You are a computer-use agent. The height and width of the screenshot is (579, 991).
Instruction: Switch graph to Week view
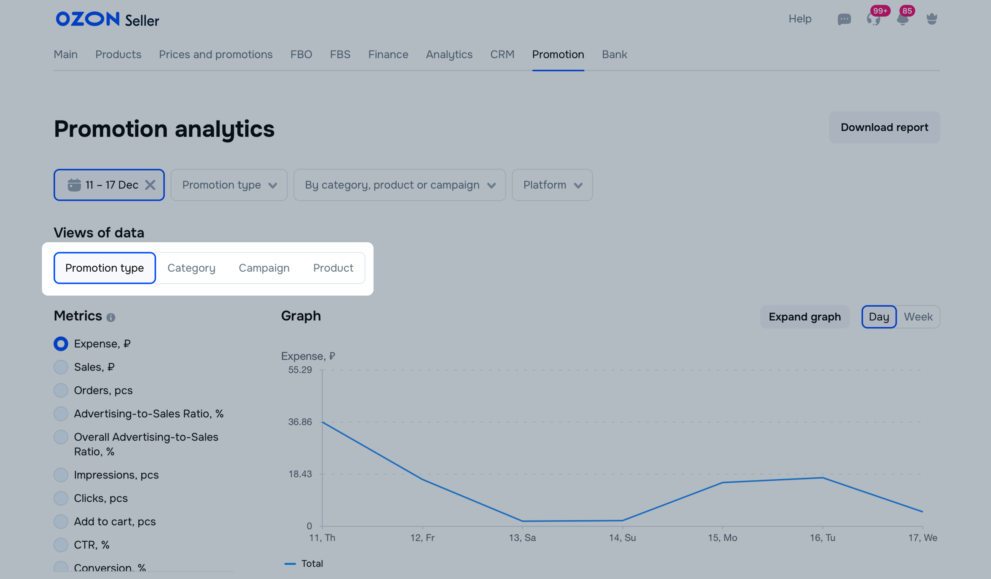pos(918,317)
